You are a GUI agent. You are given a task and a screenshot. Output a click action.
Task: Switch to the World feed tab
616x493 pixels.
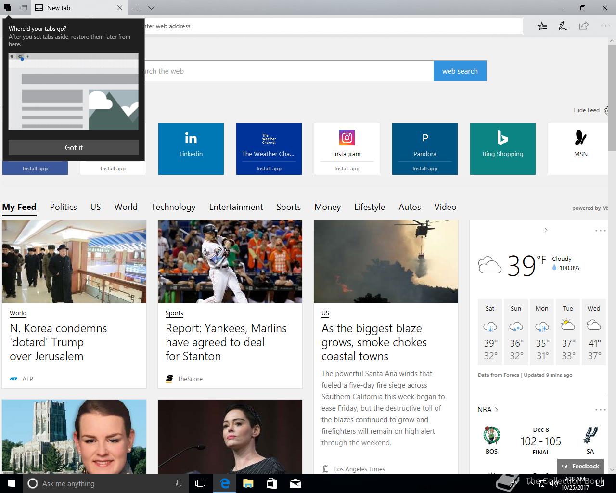pyautogui.click(x=126, y=207)
